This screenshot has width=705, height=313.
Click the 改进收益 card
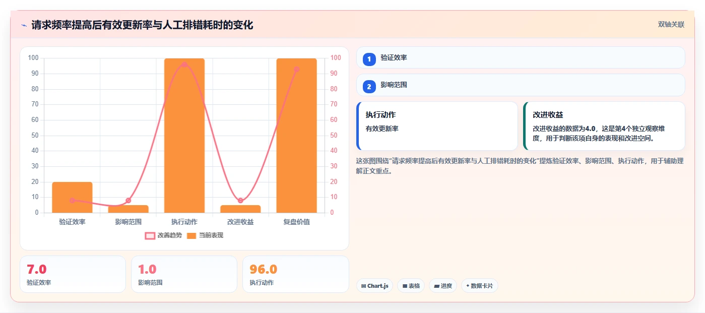tap(604, 126)
